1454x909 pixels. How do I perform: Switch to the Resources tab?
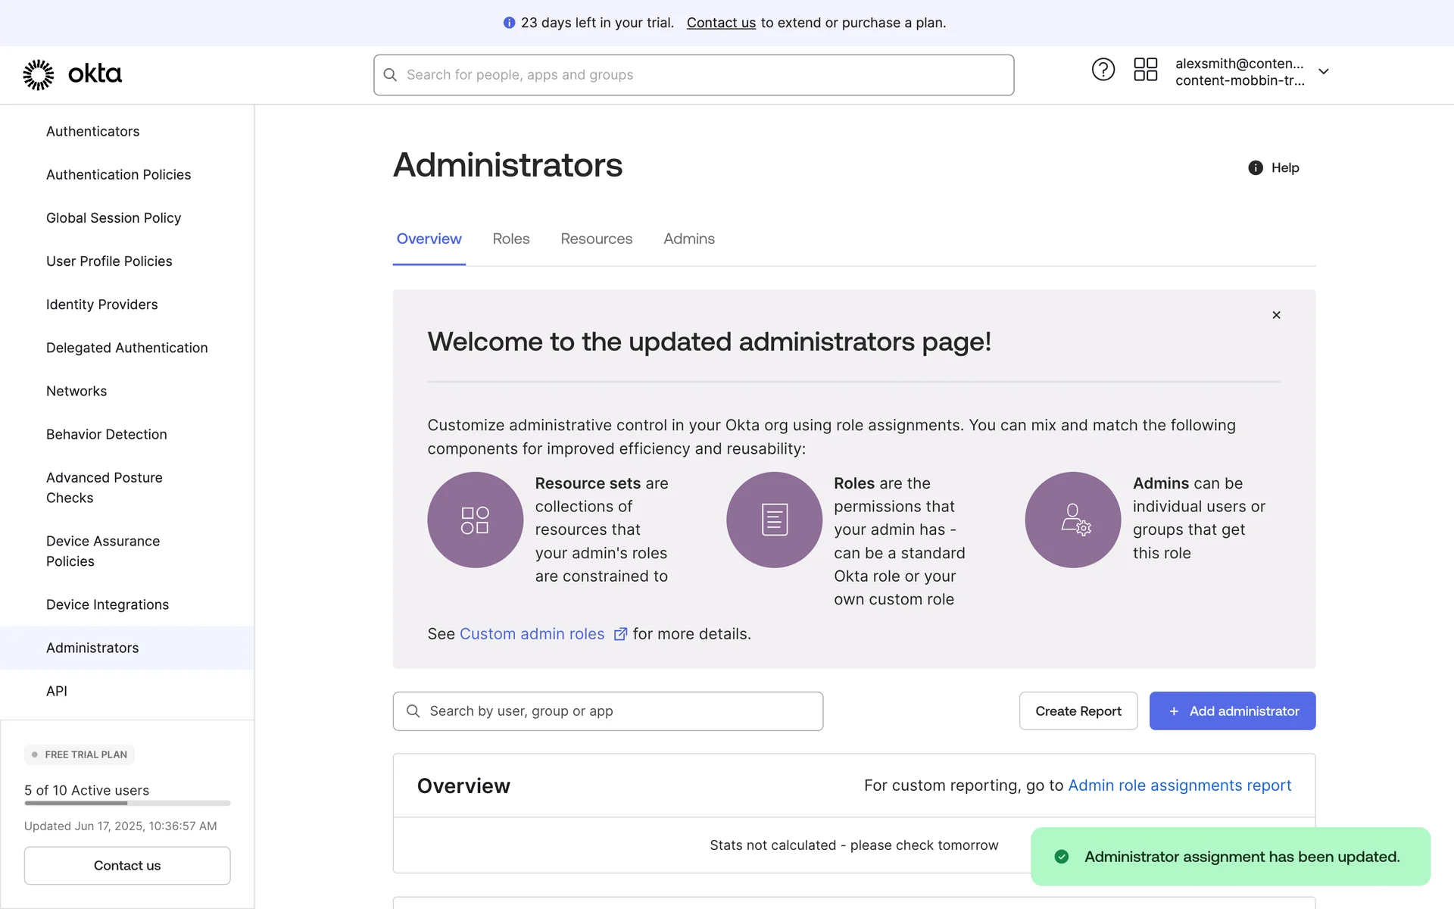(596, 239)
